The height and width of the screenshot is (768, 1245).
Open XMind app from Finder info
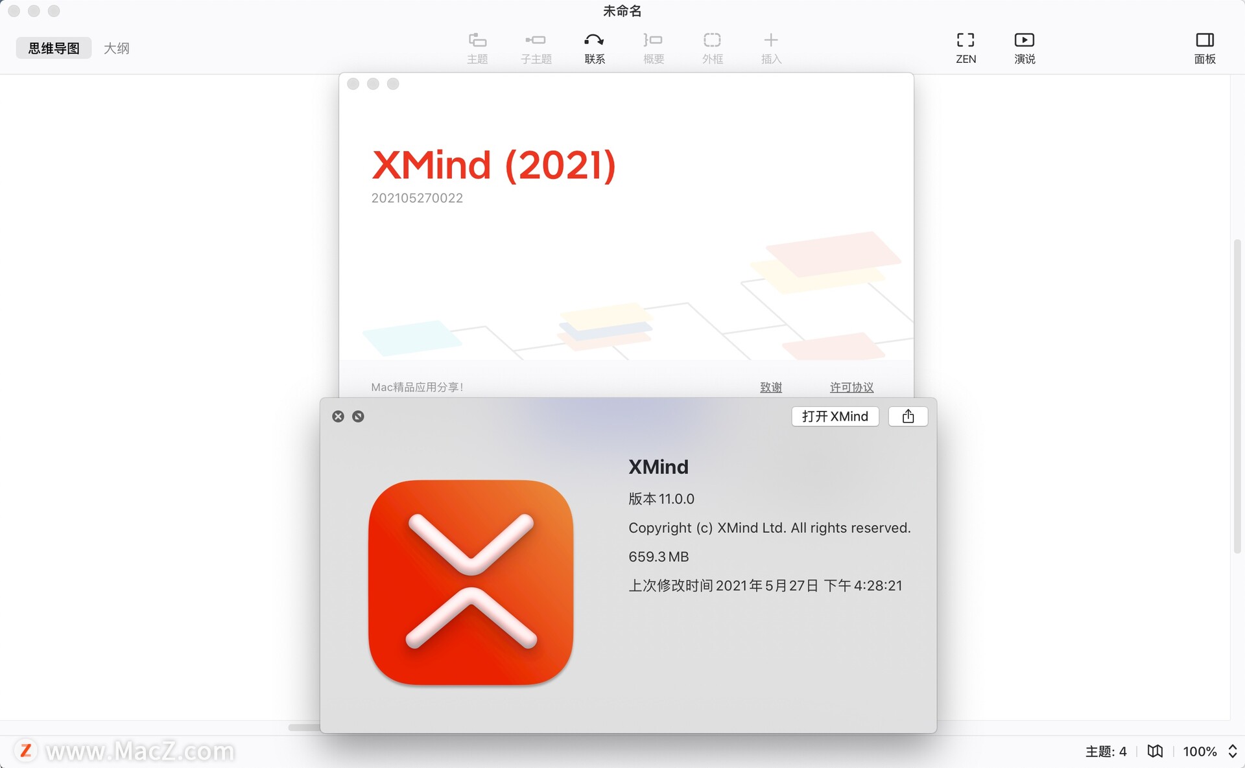pos(835,416)
